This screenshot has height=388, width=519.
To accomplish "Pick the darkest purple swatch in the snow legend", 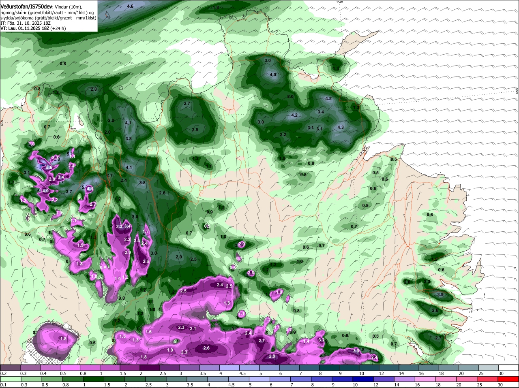I will pos(150,368).
